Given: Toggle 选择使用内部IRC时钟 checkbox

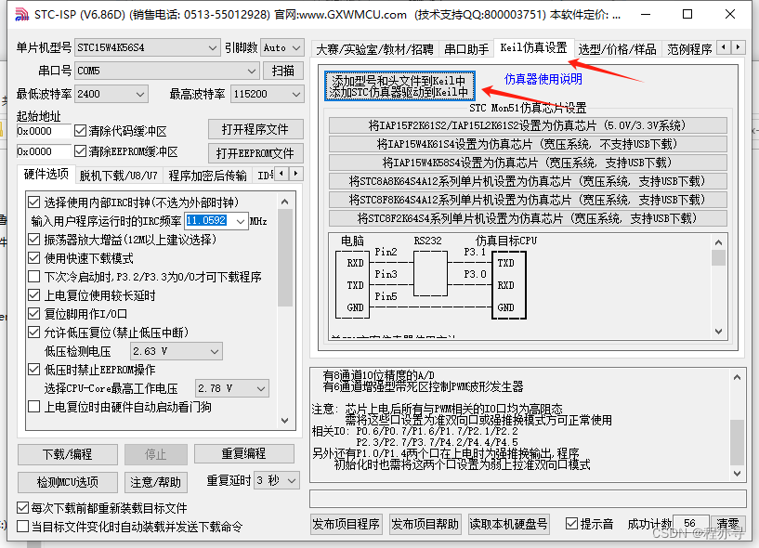Looking at the screenshot, I should click(x=33, y=202).
